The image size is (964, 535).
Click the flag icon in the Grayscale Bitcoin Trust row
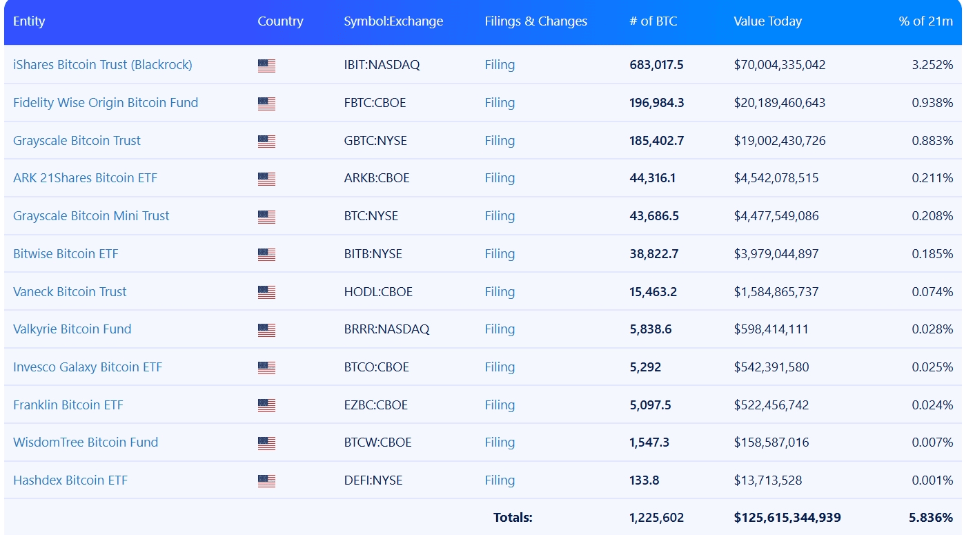(266, 142)
